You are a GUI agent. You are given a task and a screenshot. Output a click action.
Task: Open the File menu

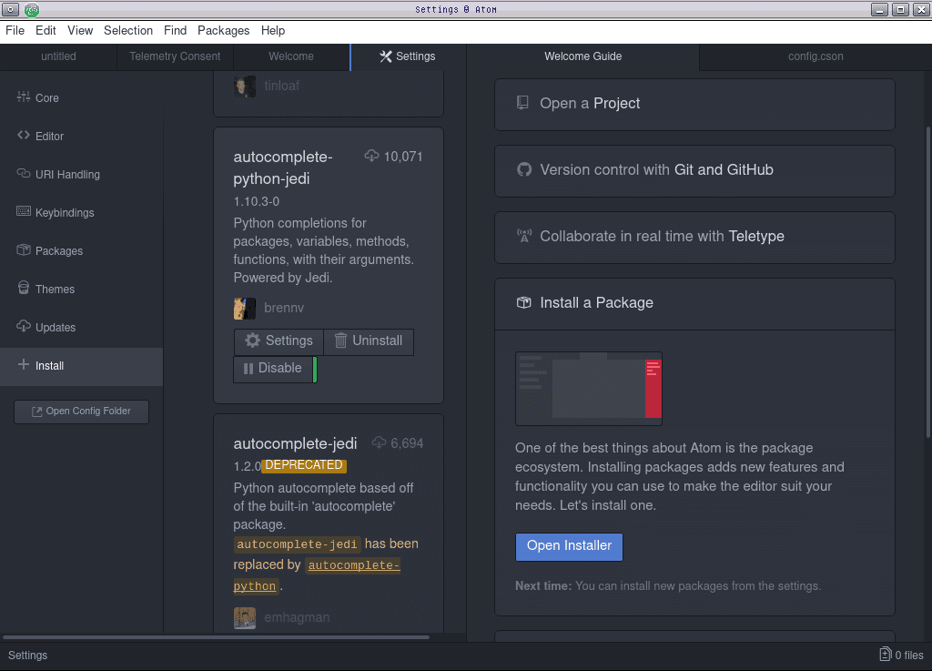(15, 30)
